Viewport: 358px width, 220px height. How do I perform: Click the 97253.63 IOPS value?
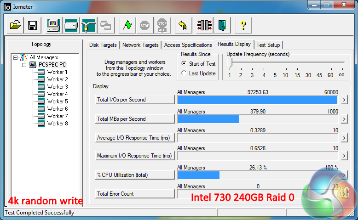(x=258, y=92)
